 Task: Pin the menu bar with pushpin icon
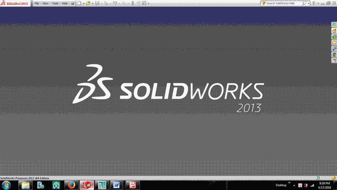click(73, 3)
